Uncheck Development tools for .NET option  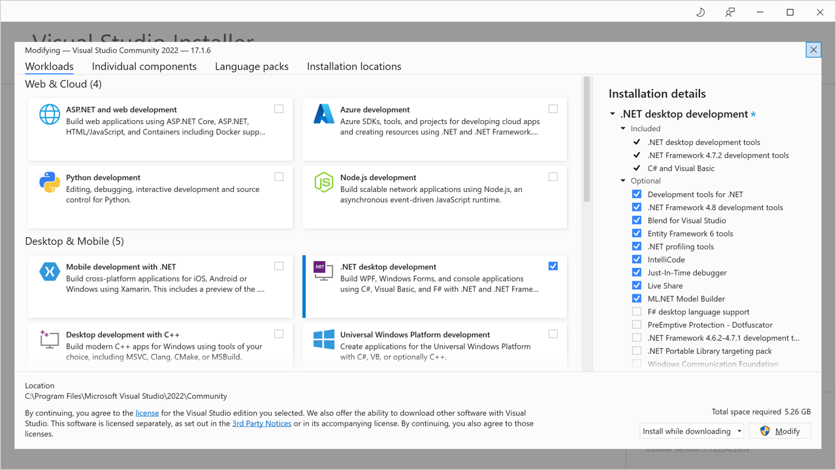coord(637,194)
